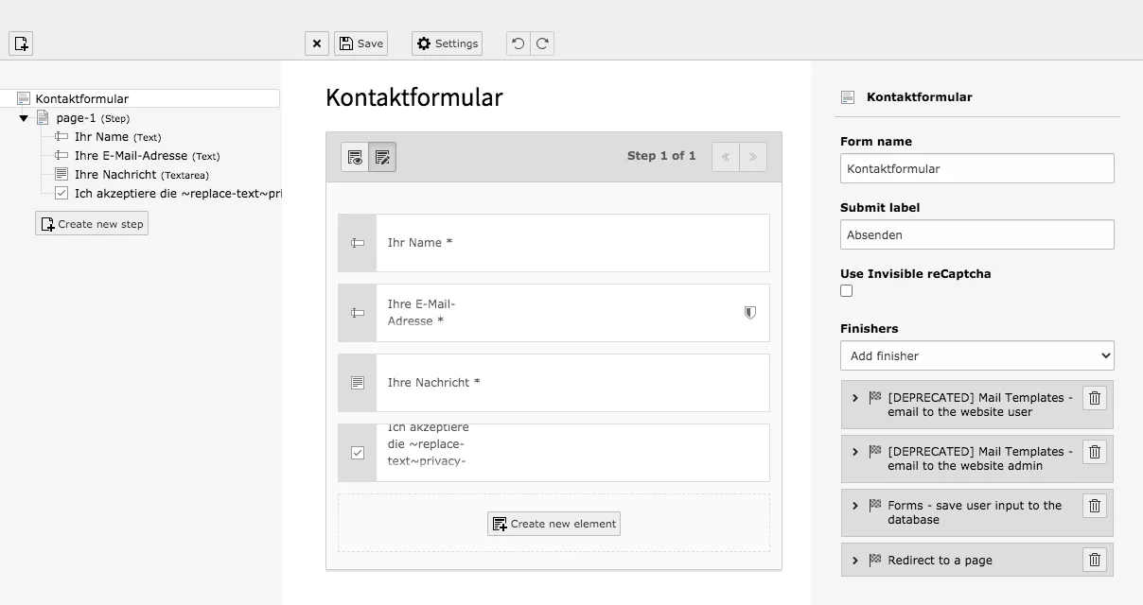Open the Add finisher dropdown
1143x605 pixels.
(x=976, y=355)
